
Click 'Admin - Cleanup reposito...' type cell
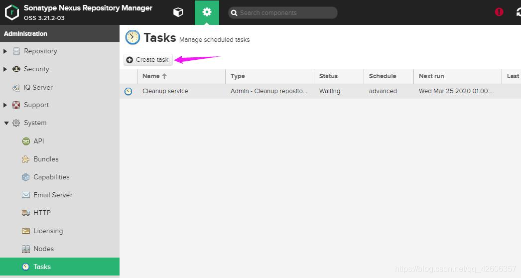tap(269, 91)
